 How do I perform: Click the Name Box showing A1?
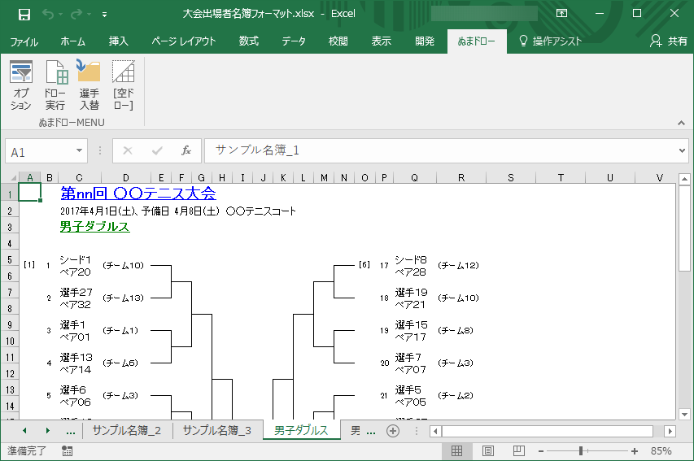(x=40, y=152)
